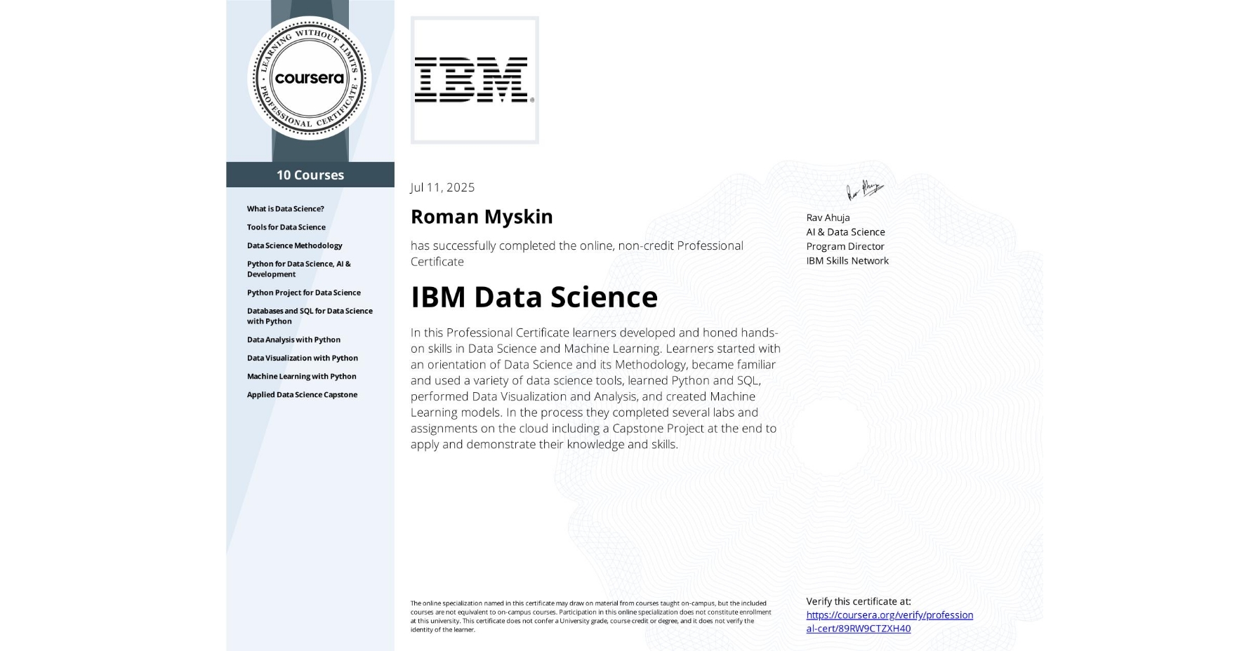Image resolution: width=1244 pixels, height=651 pixels.
Task: Select the 'What is Data Science?' course
Action: 286,209
